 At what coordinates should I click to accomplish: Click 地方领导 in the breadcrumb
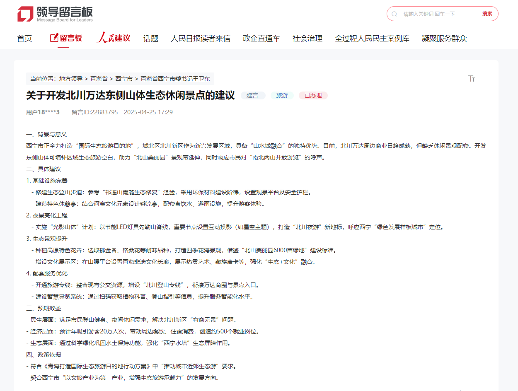click(71, 79)
